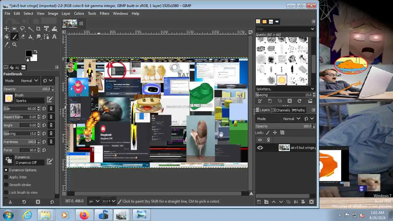
Task: Toggle visibility of akv5 but cringe layer
Action: [260, 148]
